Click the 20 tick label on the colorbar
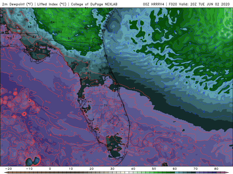233x174 pixels. [x=91, y=169]
